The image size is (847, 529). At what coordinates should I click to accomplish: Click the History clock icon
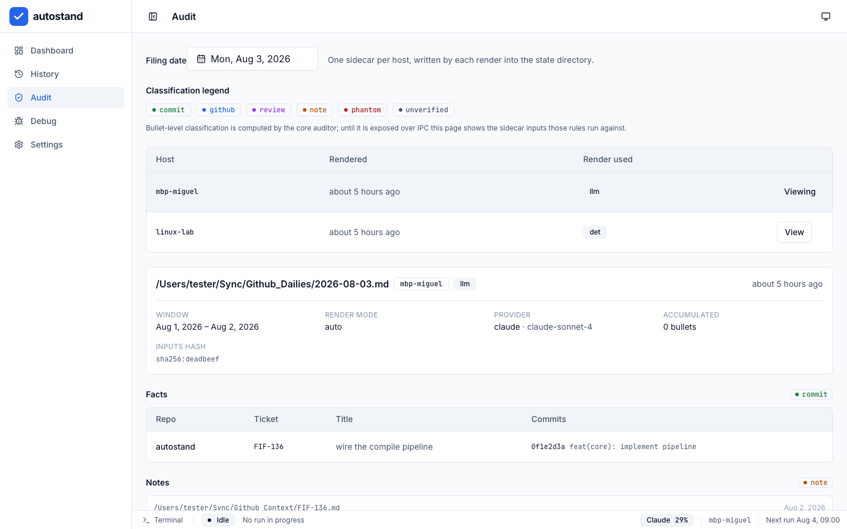tap(19, 74)
